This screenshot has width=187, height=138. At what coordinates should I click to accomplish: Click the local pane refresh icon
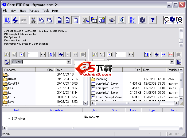[x=43, y=54]
